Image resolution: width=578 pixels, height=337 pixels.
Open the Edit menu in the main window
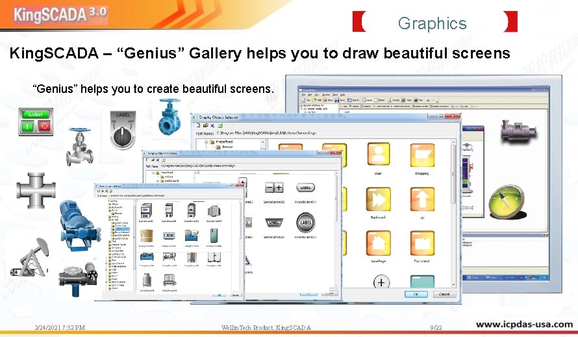pos(310,95)
